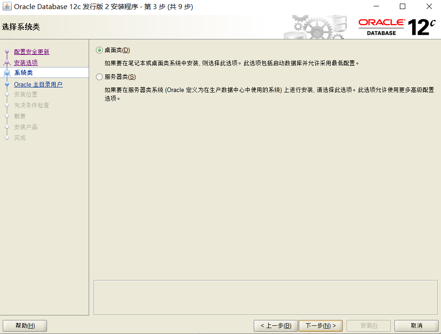Close the Oracle installer window
The height and width of the screenshot is (334, 441).
tap(429, 6)
